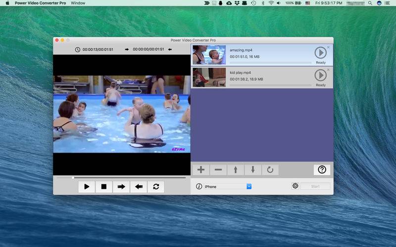Screen dimensions: 396x247
Task: Click the clock icon beside elapsed time
Action: (78, 50)
